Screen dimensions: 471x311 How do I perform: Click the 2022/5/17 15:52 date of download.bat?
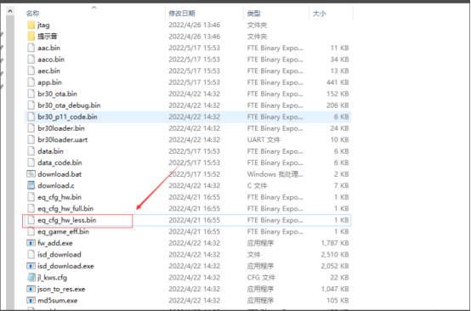click(x=194, y=174)
